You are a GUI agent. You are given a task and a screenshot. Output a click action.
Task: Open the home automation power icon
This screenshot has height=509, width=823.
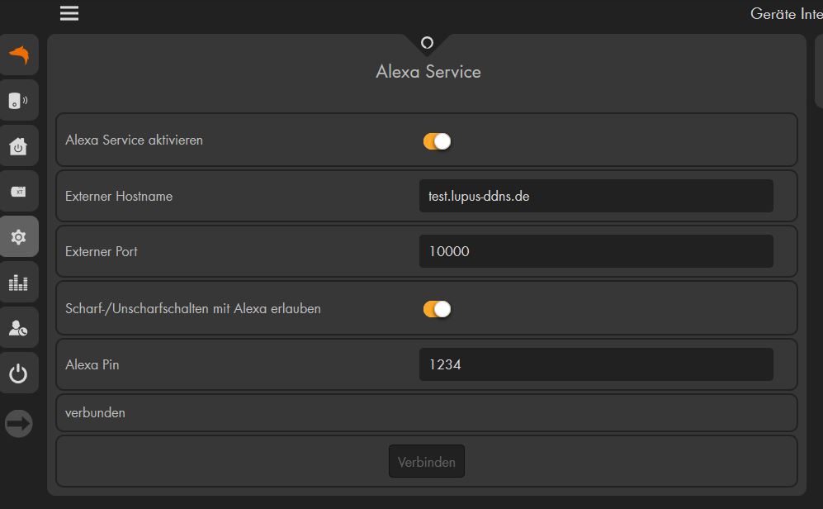point(19,146)
